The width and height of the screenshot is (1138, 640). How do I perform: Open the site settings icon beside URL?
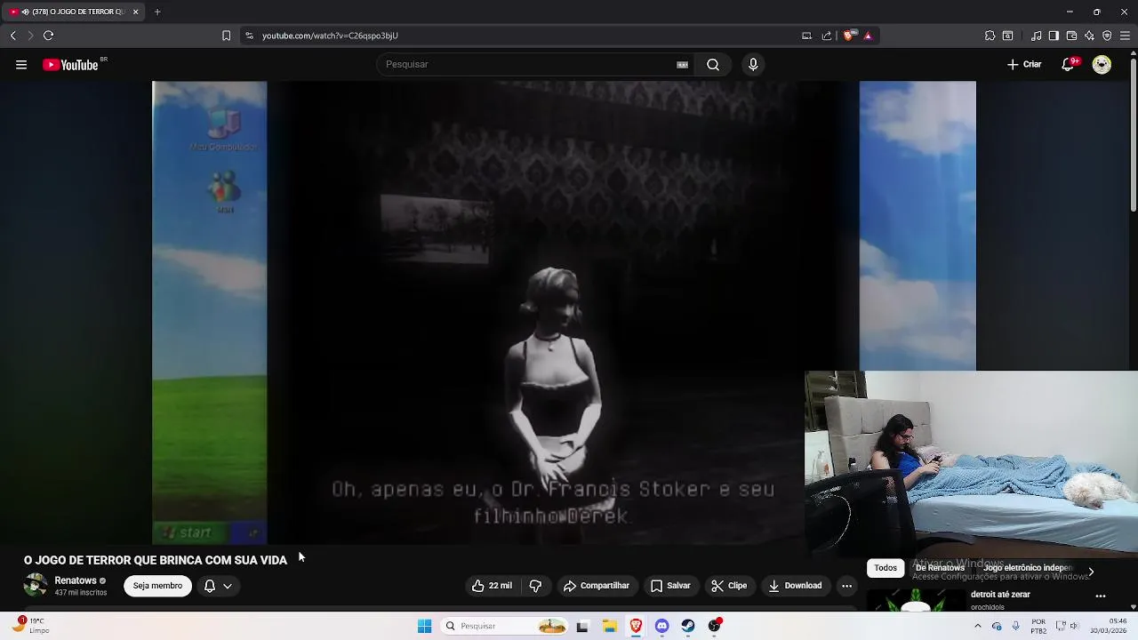click(249, 36)
